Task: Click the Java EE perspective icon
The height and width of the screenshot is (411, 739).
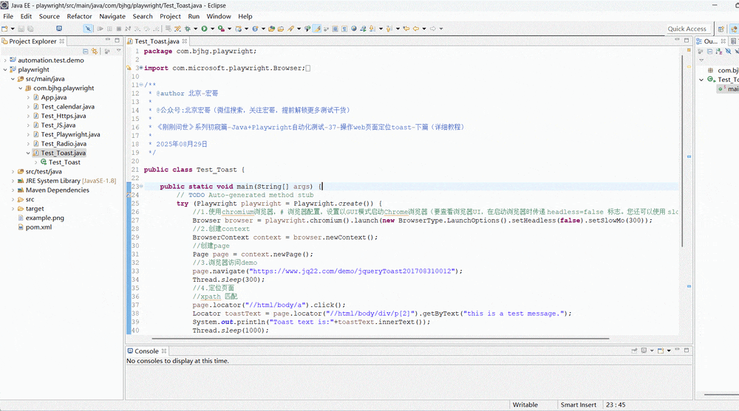Action: click(733, 29)
